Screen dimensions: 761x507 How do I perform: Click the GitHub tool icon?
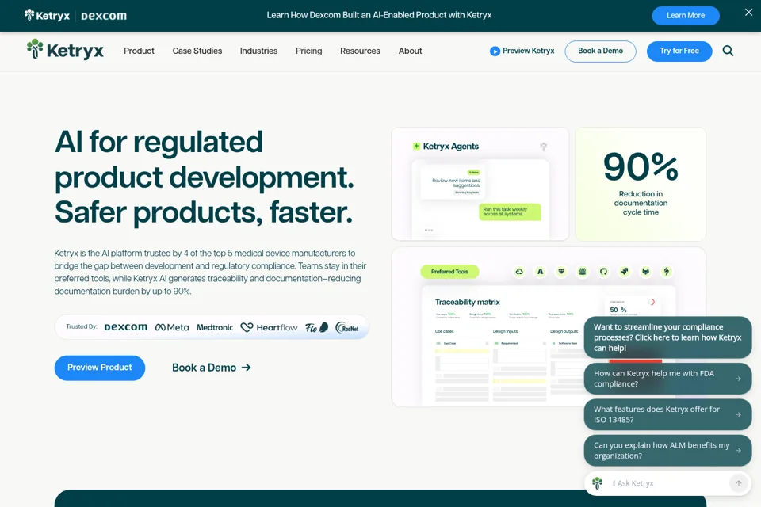click(x=603, y=272)
